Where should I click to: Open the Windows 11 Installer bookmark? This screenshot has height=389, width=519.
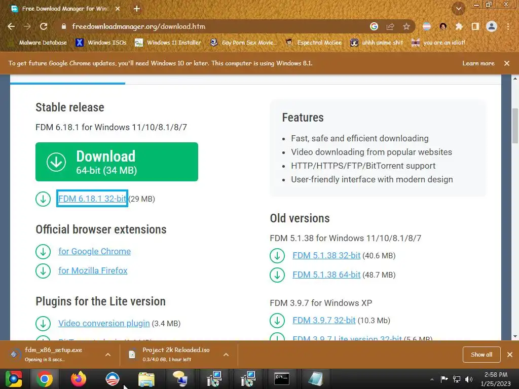[x=168, y=43]
